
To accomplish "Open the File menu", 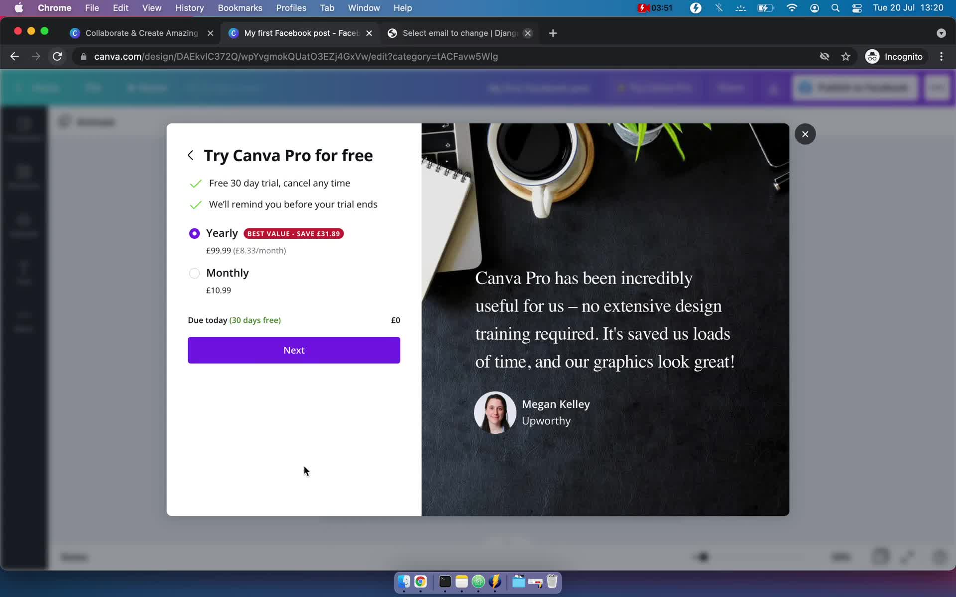I will (92, 8).
